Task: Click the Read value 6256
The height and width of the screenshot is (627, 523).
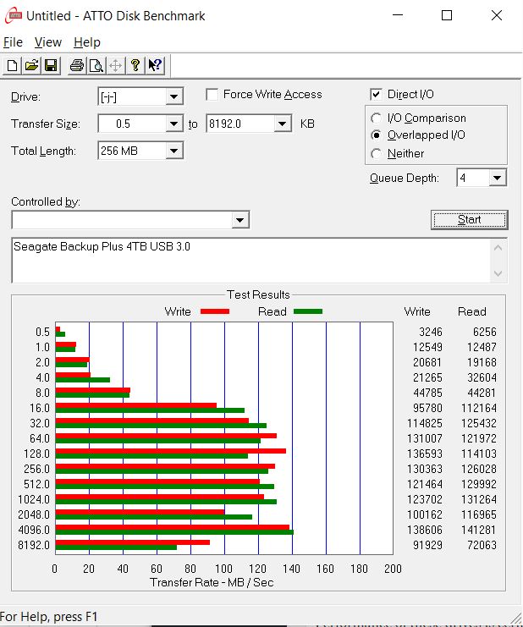Action: [485, 332]
